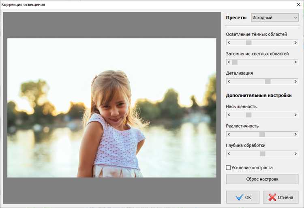Click the Насыщенность slider thumb

click(x=249, y=115)
